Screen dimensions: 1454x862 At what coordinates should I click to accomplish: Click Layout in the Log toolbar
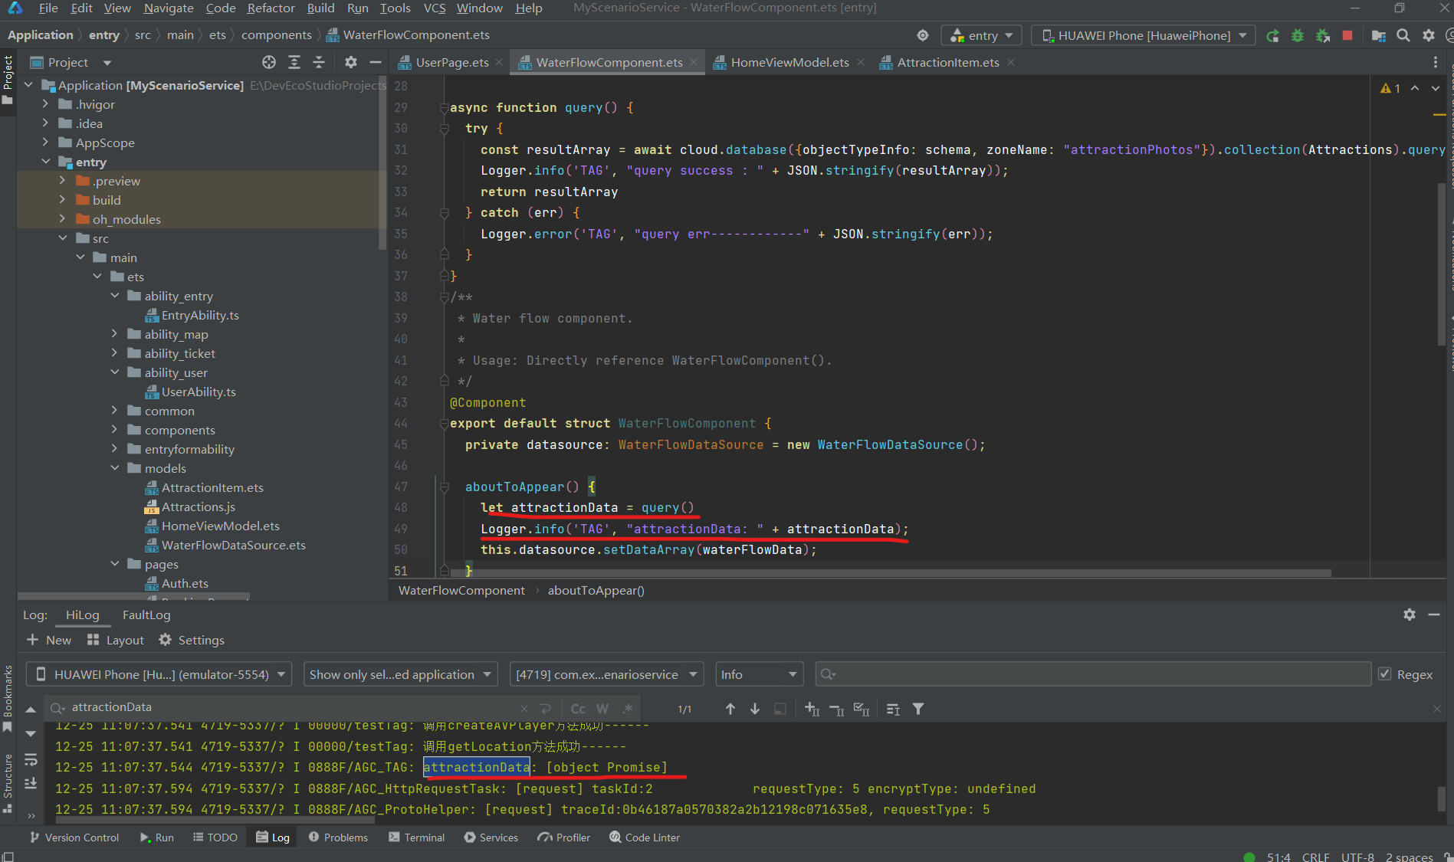point(116,640)
